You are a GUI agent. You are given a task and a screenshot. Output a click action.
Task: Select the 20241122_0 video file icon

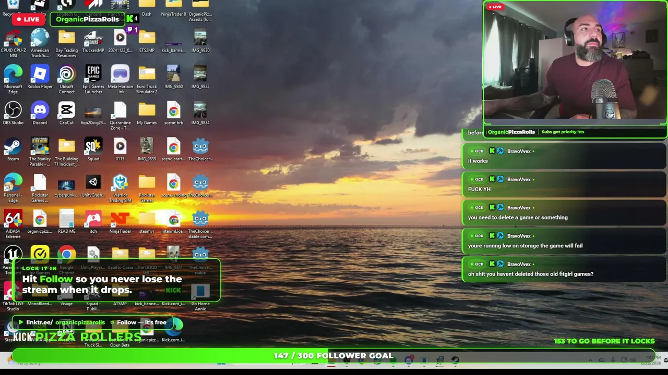tap(120, 42)
